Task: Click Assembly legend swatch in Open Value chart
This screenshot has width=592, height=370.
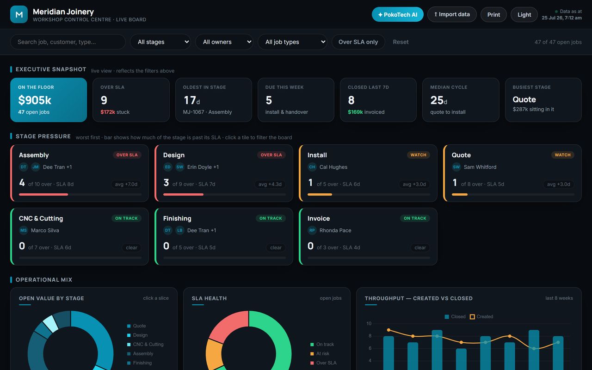Action: [x=129, y=354]
